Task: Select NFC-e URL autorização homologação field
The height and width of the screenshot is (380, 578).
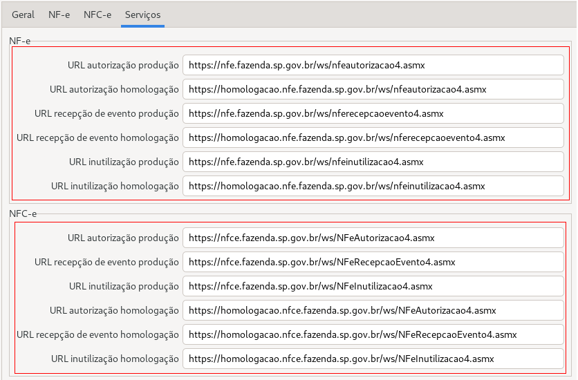Action: (x=373, y=311)
